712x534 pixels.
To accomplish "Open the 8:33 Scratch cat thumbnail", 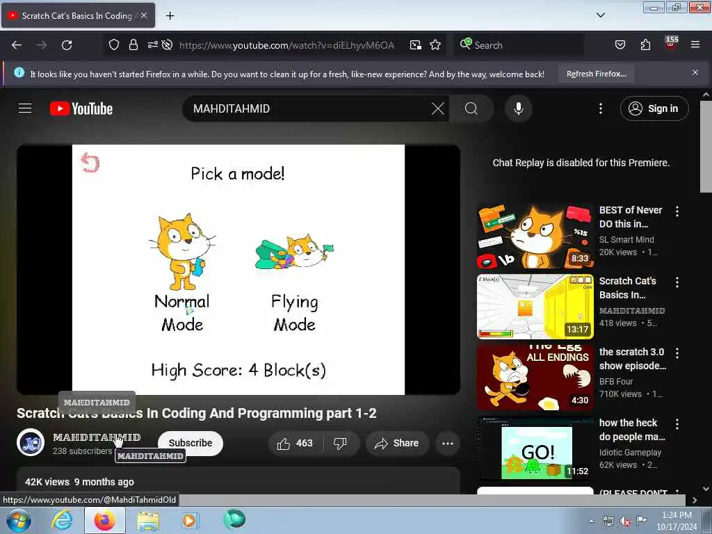I will click(535, 236).
